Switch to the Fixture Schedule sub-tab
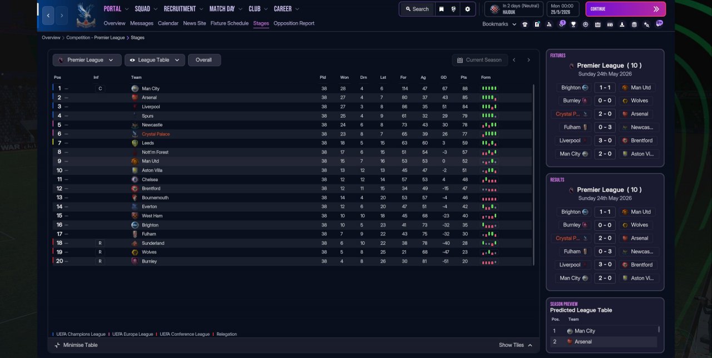This screenshot has height=358, width=712. coord(230,23)
